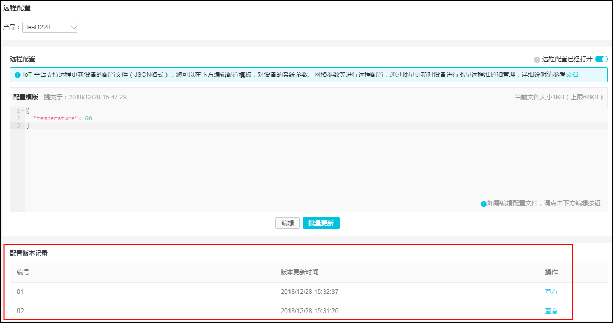Click the 批量更新 button

tap(321, 223)
